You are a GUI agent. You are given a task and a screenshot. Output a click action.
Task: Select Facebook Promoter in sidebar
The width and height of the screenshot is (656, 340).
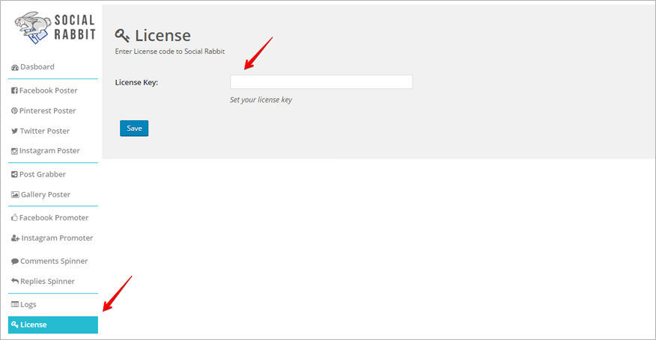pyautogui.click(x=52, y=217)
